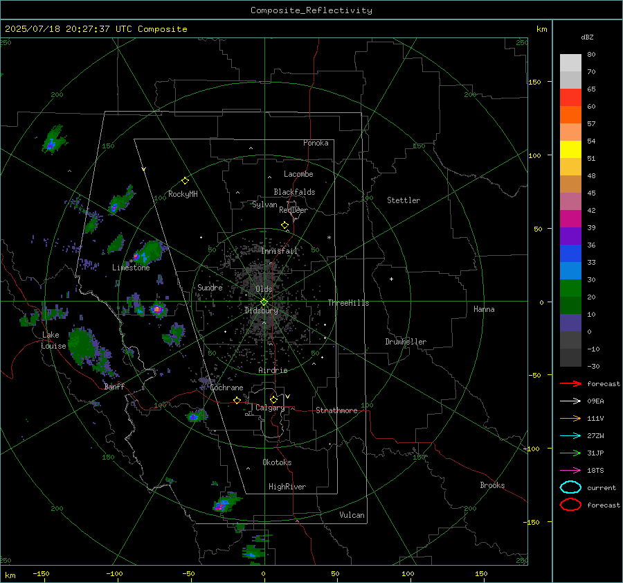
Task: Pick the blue 33-36 dBZ swatch
Action: pos(570,254)
